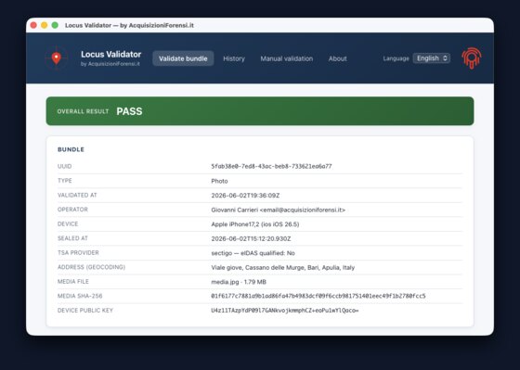Screen dimensions: 520x370
Task: Click the TSA provider value sectigo
Action: [253, 253]
